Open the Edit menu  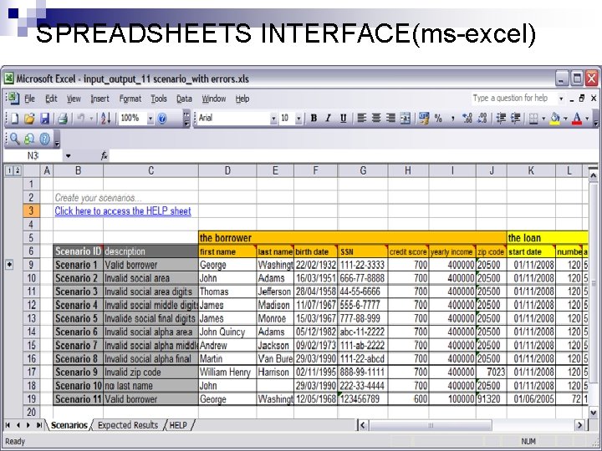click(51, 99)
